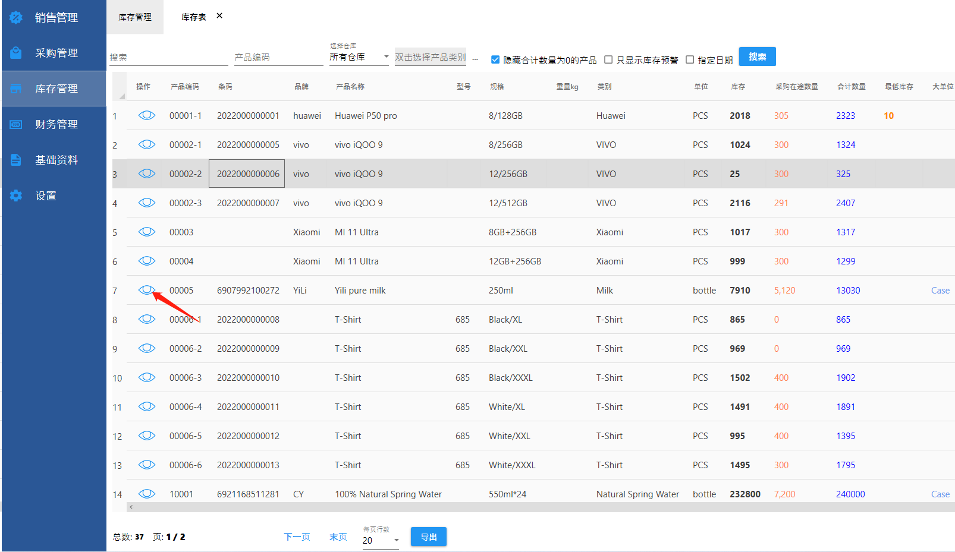Image resolution: width=955 pixels, height=552 pixels.
Task: Open the 每页行数 rows-per-page dropdown
Action: 396,540
